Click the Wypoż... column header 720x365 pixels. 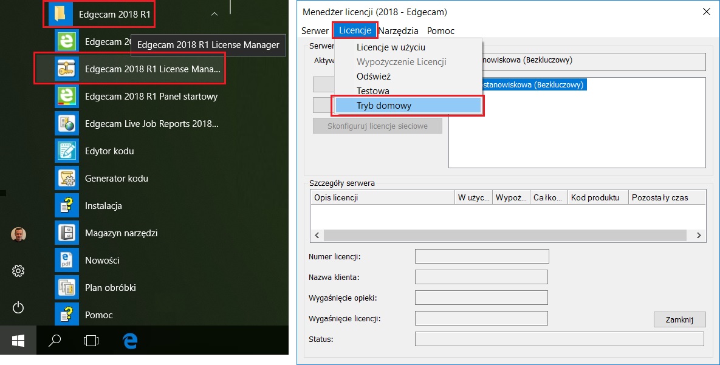coord(511,197)
